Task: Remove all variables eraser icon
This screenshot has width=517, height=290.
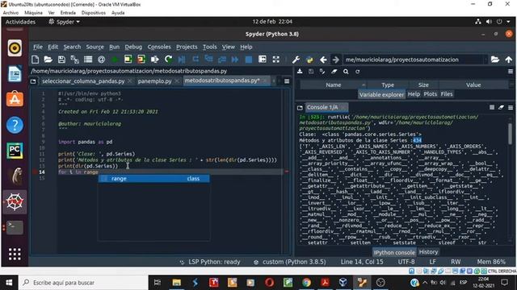Action: 334,72
